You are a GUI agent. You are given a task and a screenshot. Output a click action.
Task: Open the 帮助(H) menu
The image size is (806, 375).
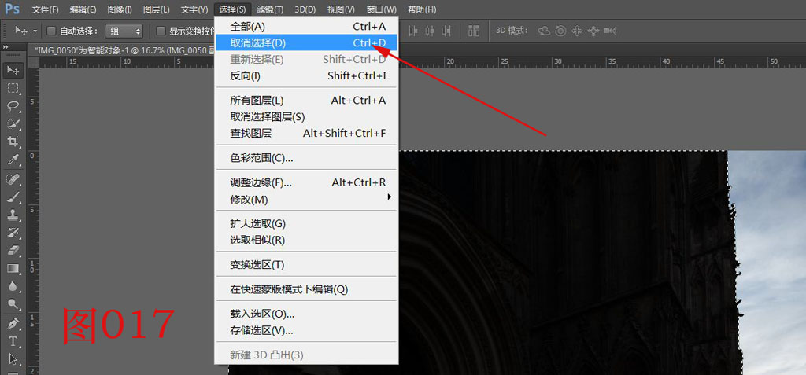coord(422,9)
